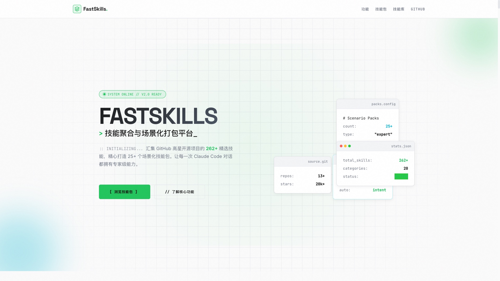
Task: Click the stats.json window title label
Action: coord(401,146)
